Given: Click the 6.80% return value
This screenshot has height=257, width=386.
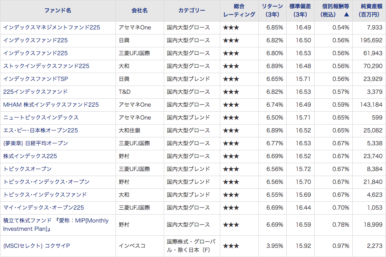Looking at the screenshot, I should 275,53.
